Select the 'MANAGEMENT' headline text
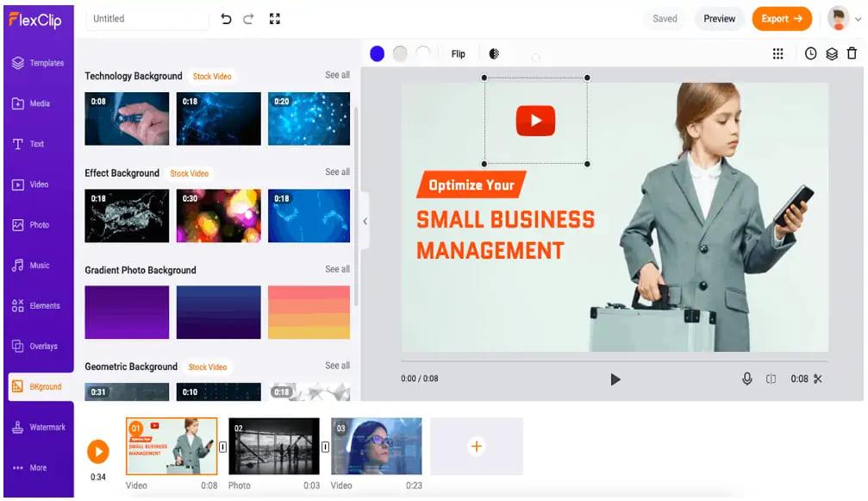The height and width of the screenshot is (501, 868). (490, 251)
